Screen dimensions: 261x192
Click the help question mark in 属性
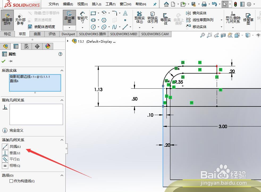(60, 54)
